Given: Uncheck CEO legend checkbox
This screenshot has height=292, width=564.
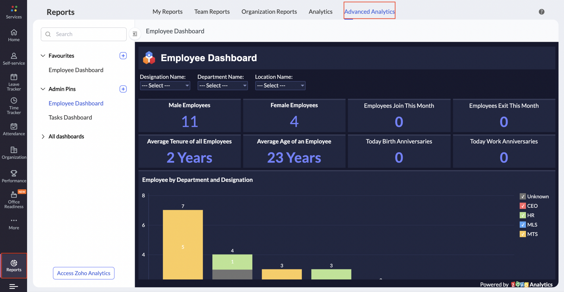Looking at the screenshot, I should pos(523,206).
